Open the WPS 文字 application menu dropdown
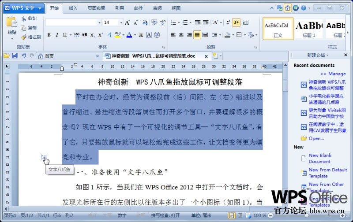The image size is (353, 222). point(40,8)
